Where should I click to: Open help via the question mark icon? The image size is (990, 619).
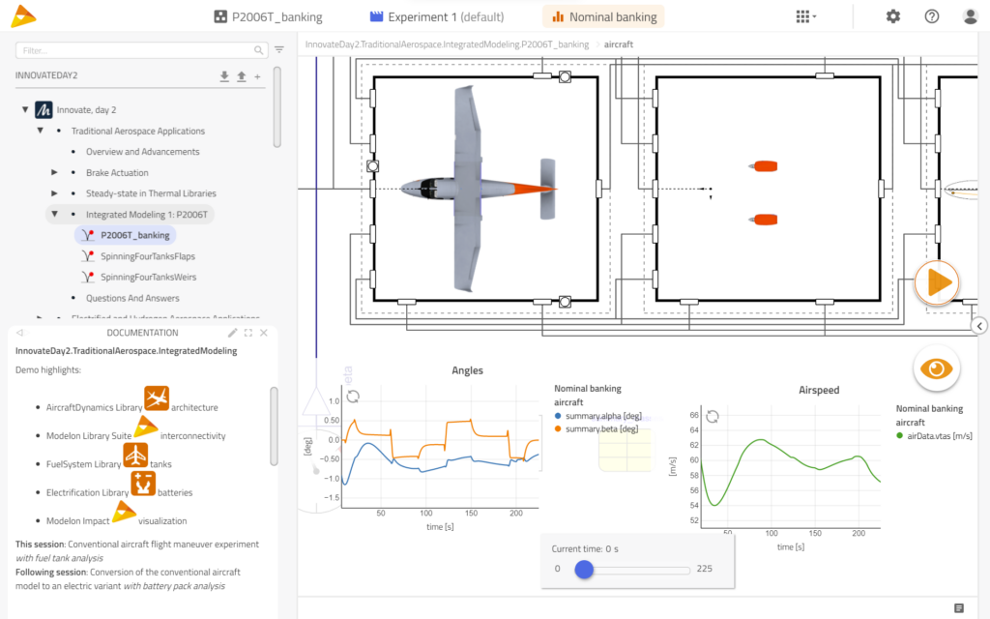[930, 15]
